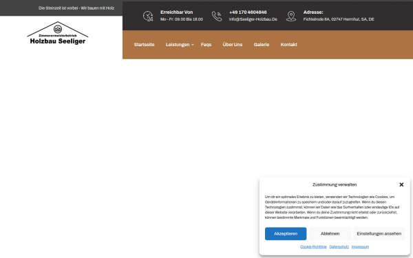Open the Startseite menu item

(144, 45)
